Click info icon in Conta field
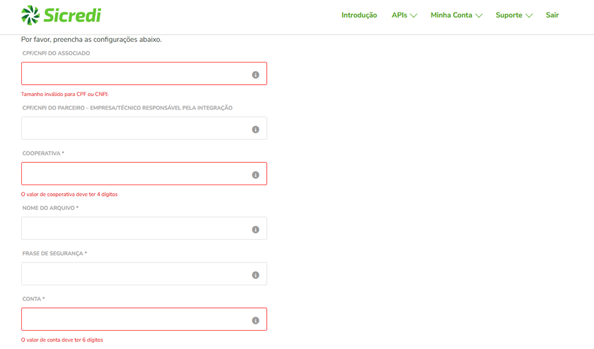 coord(256,321)
